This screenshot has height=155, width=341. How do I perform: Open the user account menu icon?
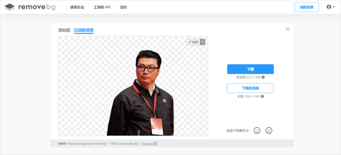coord(331,7)
